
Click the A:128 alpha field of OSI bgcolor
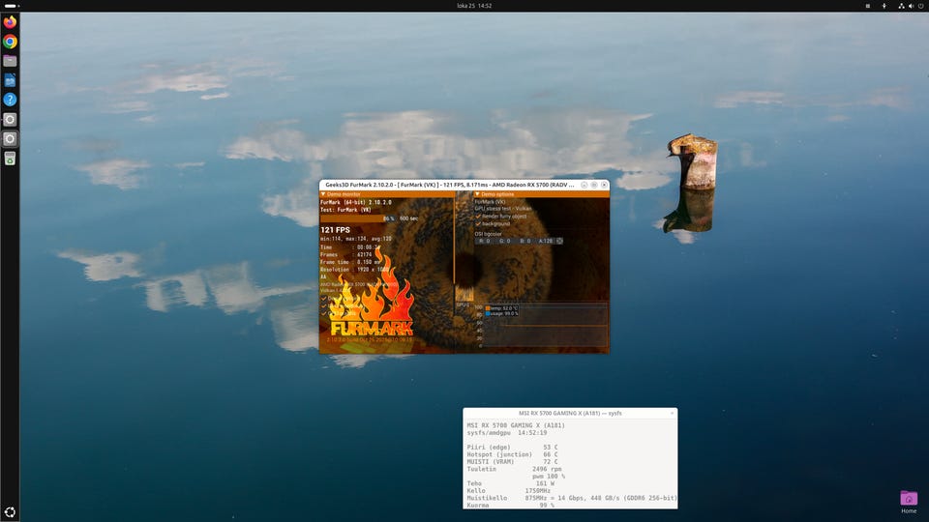[x=546, y=241]
